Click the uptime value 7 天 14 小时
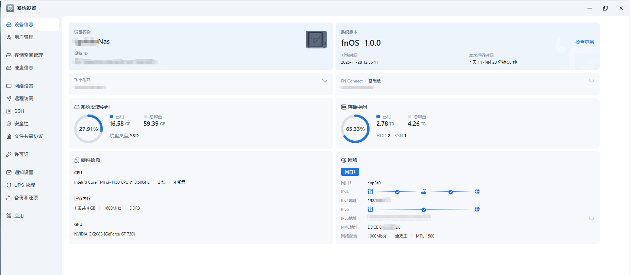Screen dimensions: 630x275 pyautogui.click(x=493, y=62)
